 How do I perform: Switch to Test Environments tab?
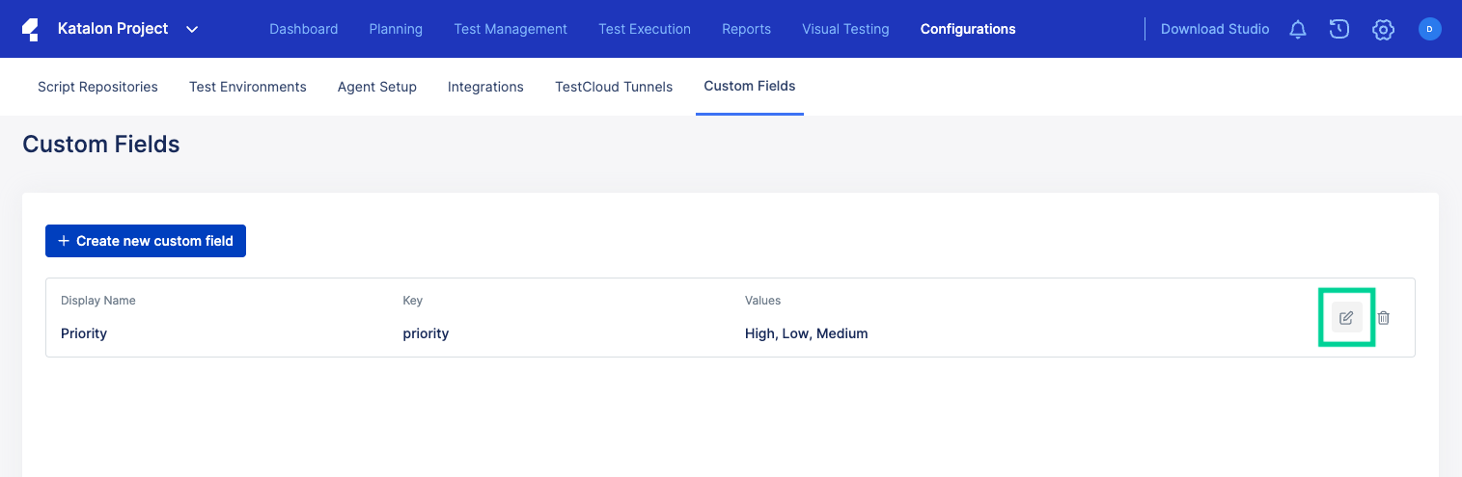point(247,87)
